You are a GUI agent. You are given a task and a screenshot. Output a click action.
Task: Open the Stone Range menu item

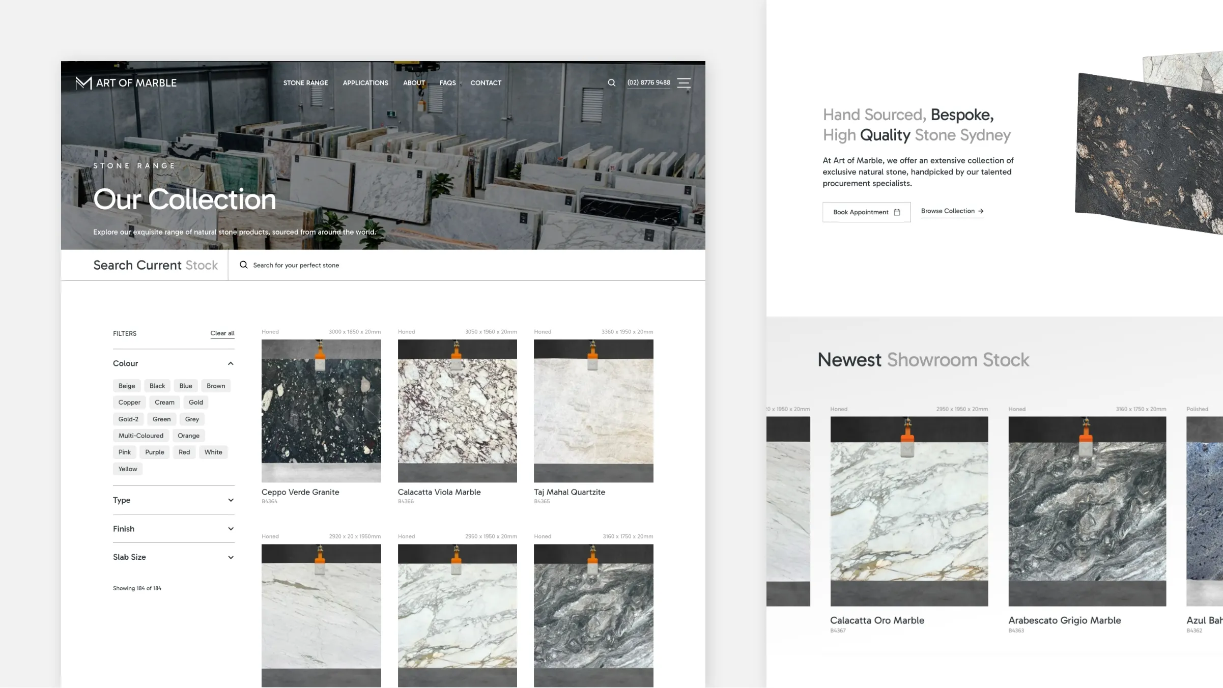(305, 82)
